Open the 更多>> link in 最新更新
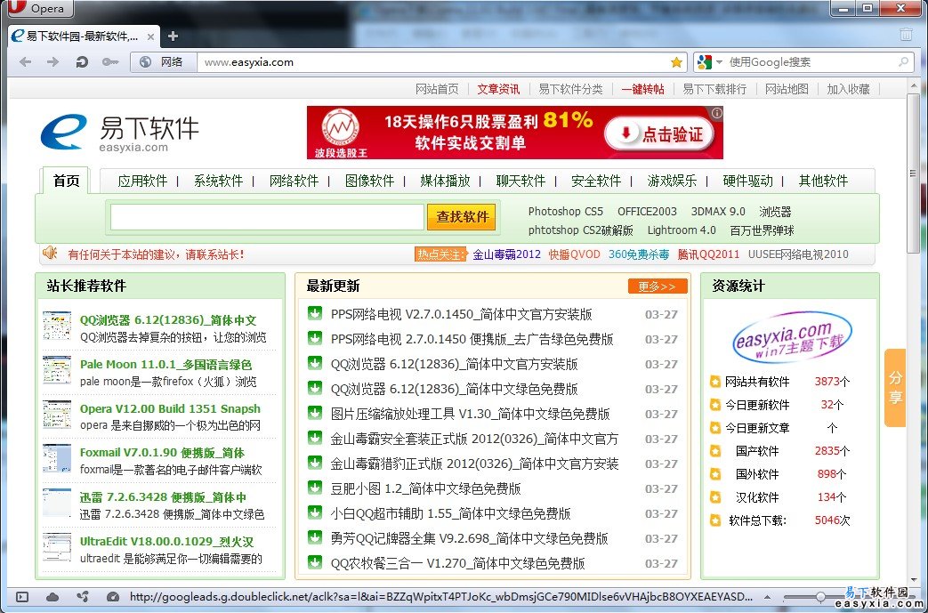The width and height of the screenshot is (928, 613). coord(658,286)
